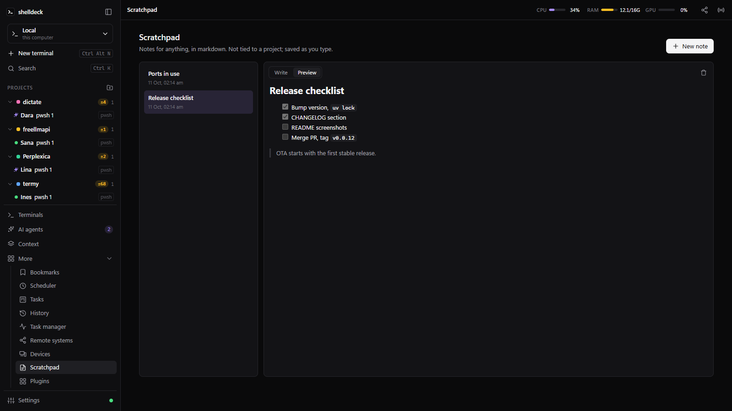Collapse the sidebar using panel icon

click(x=108, y=12)
